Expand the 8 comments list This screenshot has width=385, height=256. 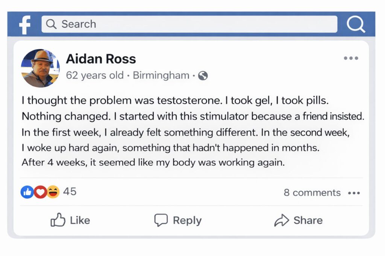pos(312,193)
